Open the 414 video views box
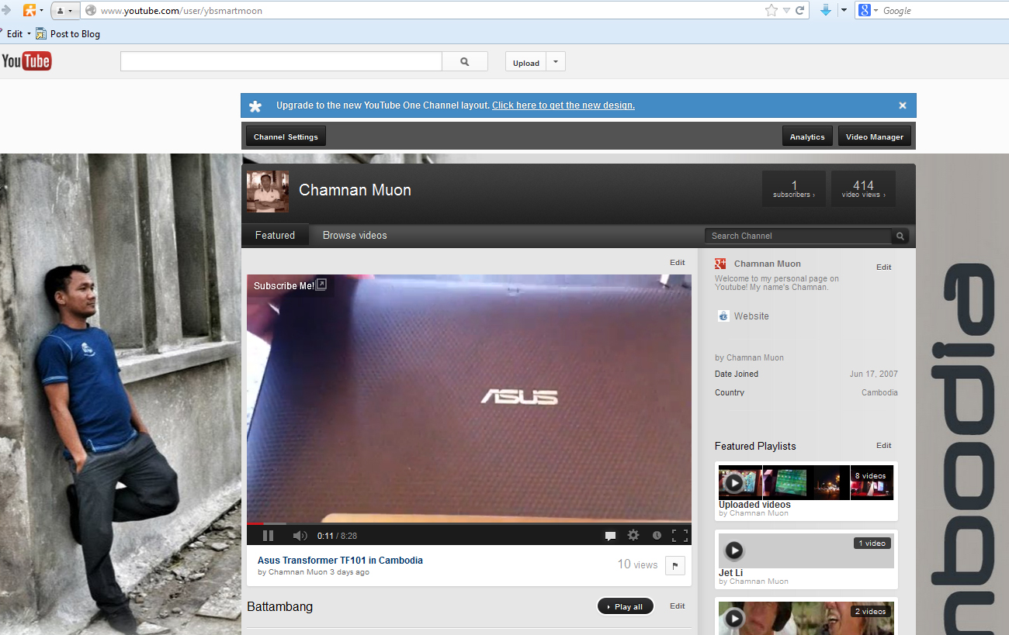 tap(863, 189)
